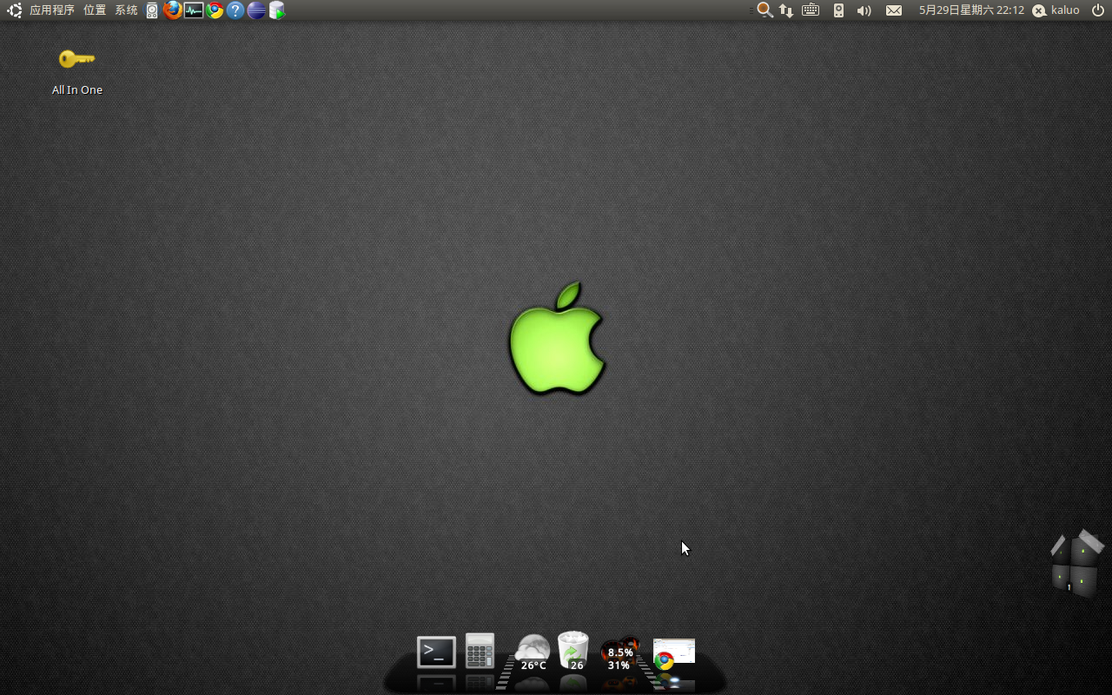This screenshot has width=1112, height=695.
Task: Click the keyboard input method indicator
Action: point(811,10)
